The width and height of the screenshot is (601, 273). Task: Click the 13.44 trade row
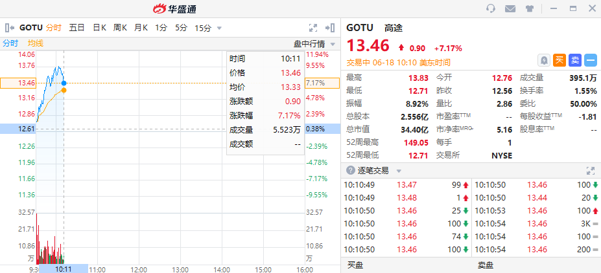tap(537, 198)
